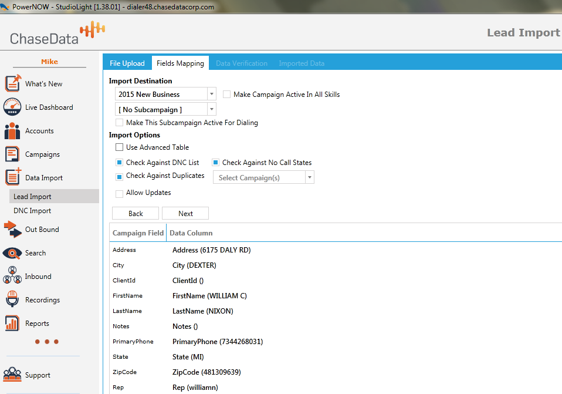
Task: Expand the Select Campaign(s) dropdown
Action: [x=309, y=177]
